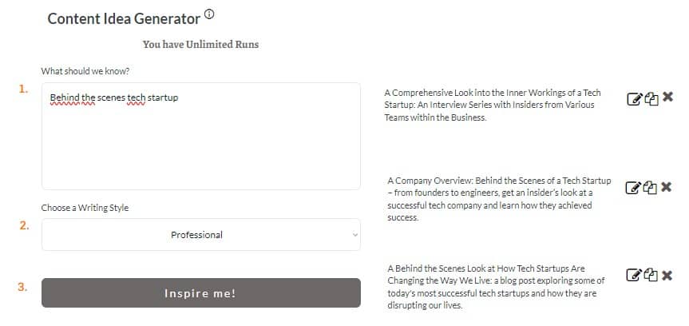The width and height of the screenshot is (689, 326).
Task: Open the Writing Style dropdown showing Professional
Action: pos(201,234)
